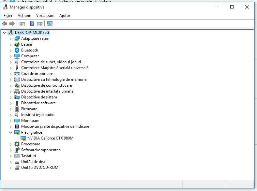
Task: Click the scan for hardware changes monitor icon
Action: (x=50, y=24)
